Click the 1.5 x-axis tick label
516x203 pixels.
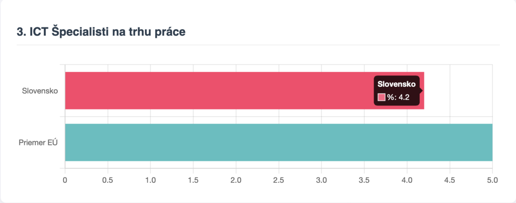(193, 180)
